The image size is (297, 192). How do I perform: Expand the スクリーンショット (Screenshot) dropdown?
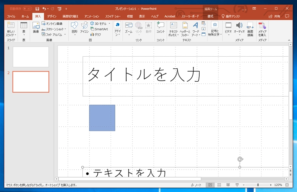[65, 29]
